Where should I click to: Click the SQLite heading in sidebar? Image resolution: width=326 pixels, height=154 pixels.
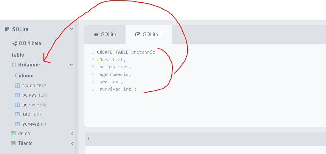click(x=20, y=29)
